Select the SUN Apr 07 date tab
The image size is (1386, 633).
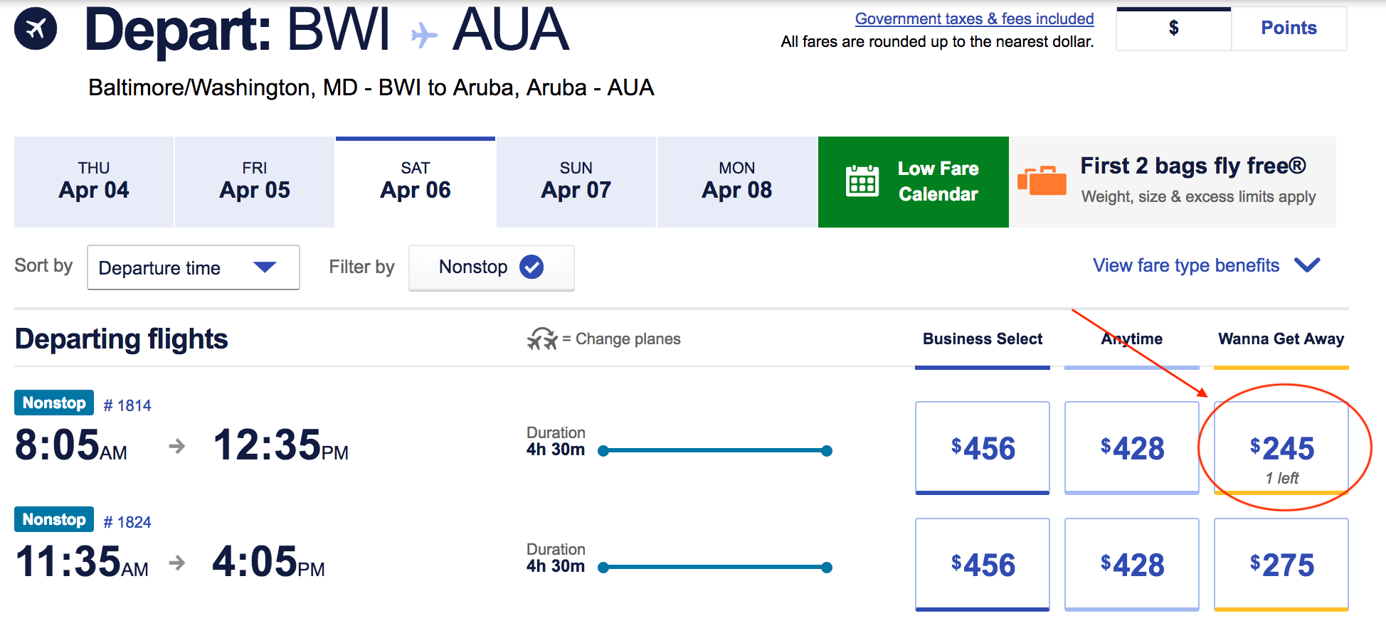pyautogui.click(x=575, y=181)
